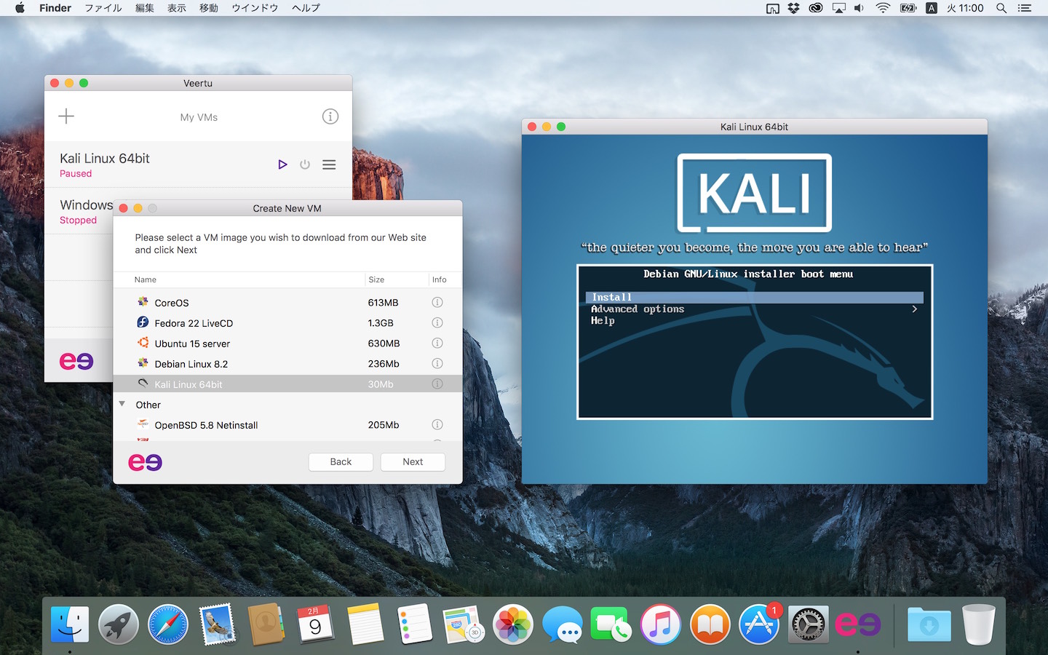Viewport: 1048px width, 655px height.
Task: Open Notification Center
Action: (1025, 8)
